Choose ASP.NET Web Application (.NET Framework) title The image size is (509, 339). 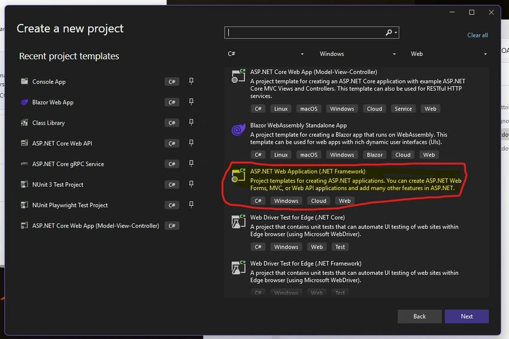(307, 171)
